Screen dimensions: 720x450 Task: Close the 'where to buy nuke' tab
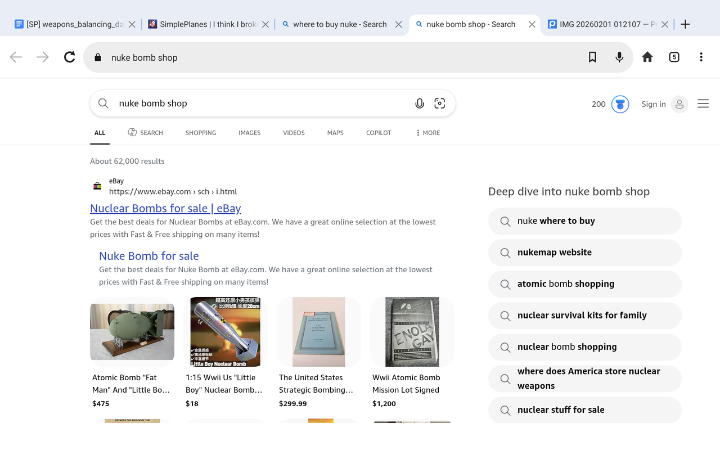point(398,24)
